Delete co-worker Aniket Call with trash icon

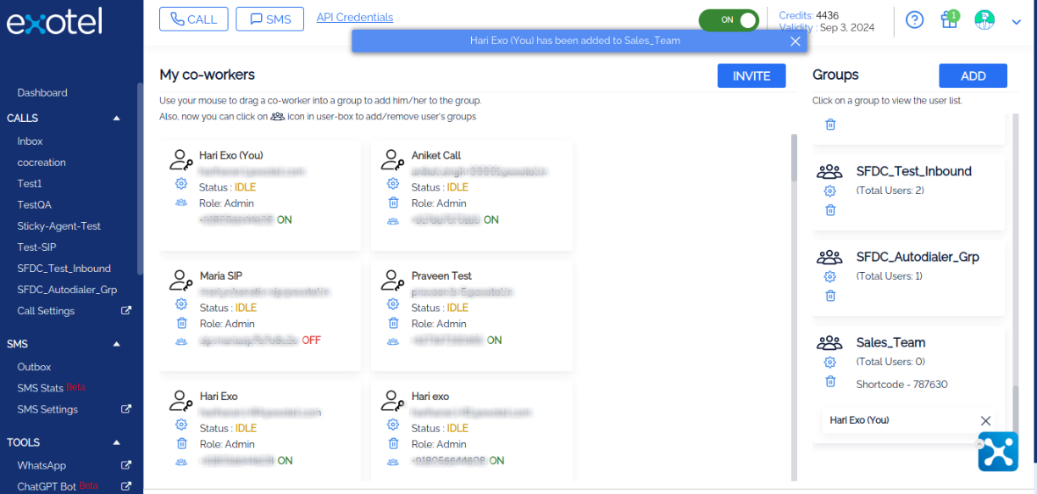pyautogui.click(x=392, y=202)
